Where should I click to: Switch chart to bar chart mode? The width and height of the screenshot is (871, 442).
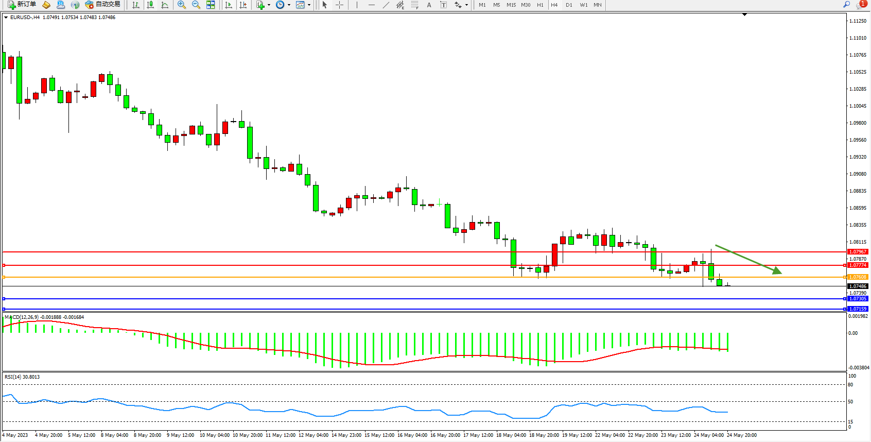pos(136,5)
